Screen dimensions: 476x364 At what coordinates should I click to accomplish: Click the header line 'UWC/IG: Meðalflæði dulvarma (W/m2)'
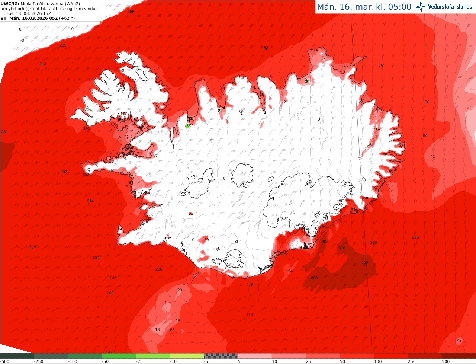pos(40,4)
